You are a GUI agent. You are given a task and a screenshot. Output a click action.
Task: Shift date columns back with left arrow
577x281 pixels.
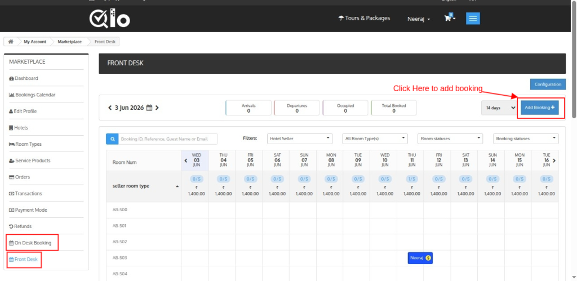click(x=185, y=160)
